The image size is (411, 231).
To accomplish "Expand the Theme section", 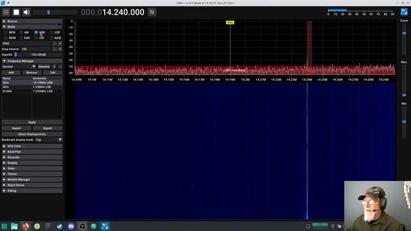I will (32, 174).
